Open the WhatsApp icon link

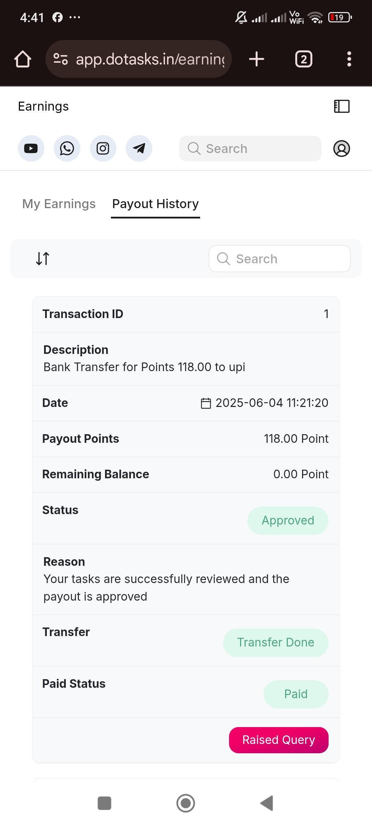pos(67,149)
